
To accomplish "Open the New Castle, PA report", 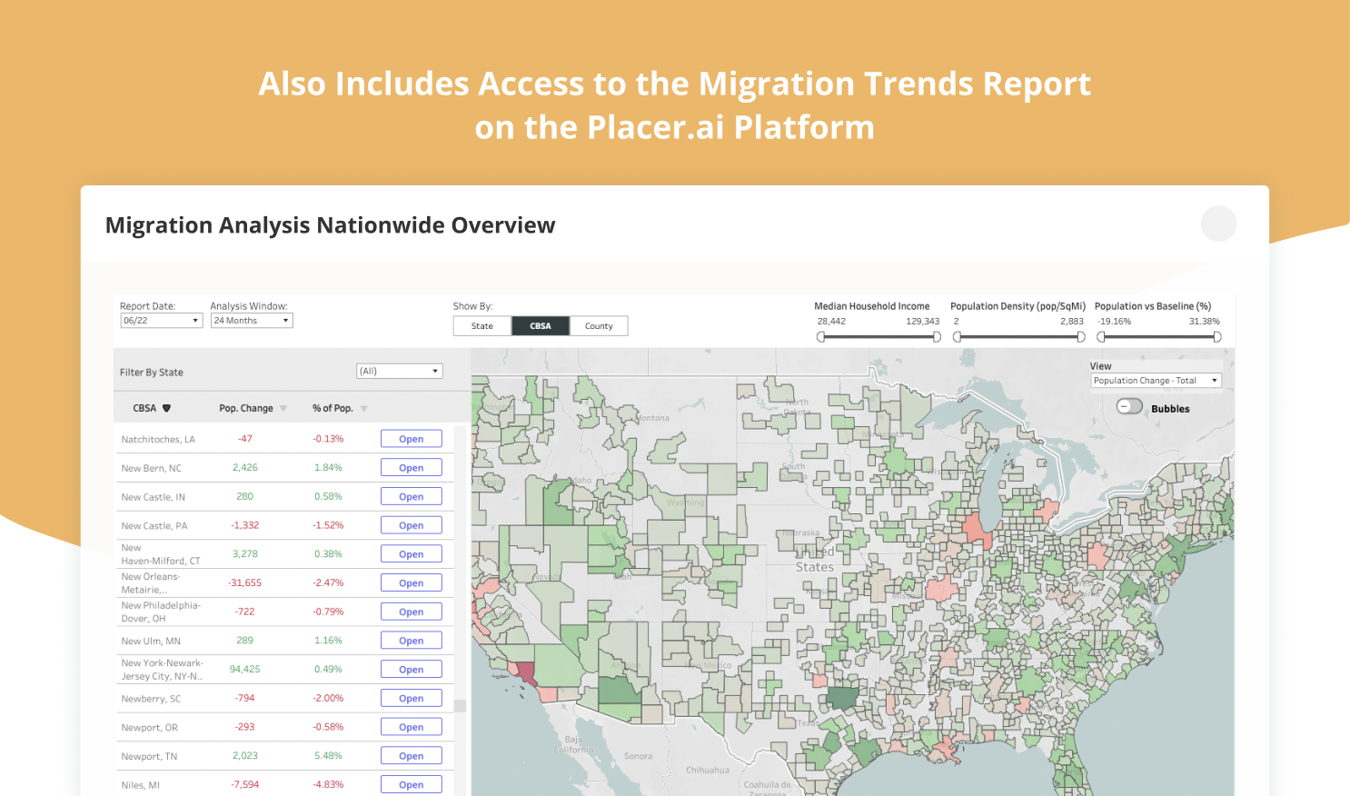I will pos(412,525).
